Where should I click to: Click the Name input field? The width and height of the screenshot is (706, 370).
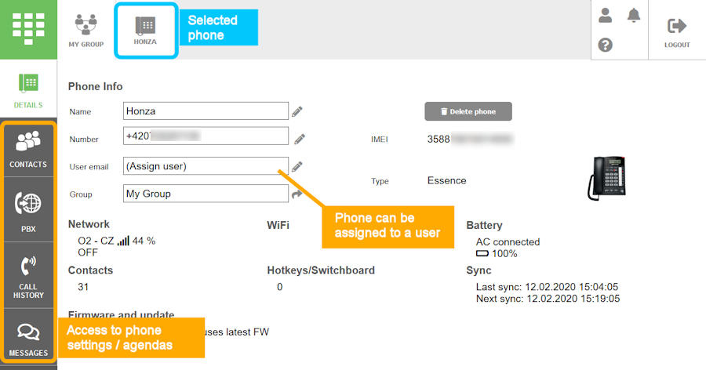[x=206, y=111]
